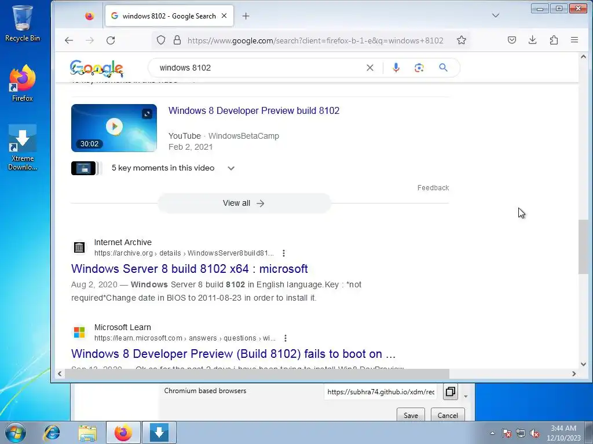Launch Internet Explorer from taskbar
Screen dimensions: 593x444
[x=52, y=432]
